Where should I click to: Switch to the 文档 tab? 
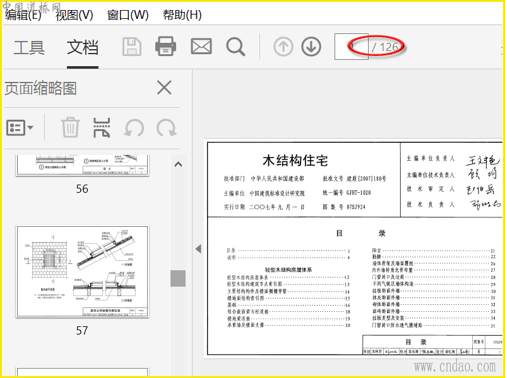click(83, 47)
